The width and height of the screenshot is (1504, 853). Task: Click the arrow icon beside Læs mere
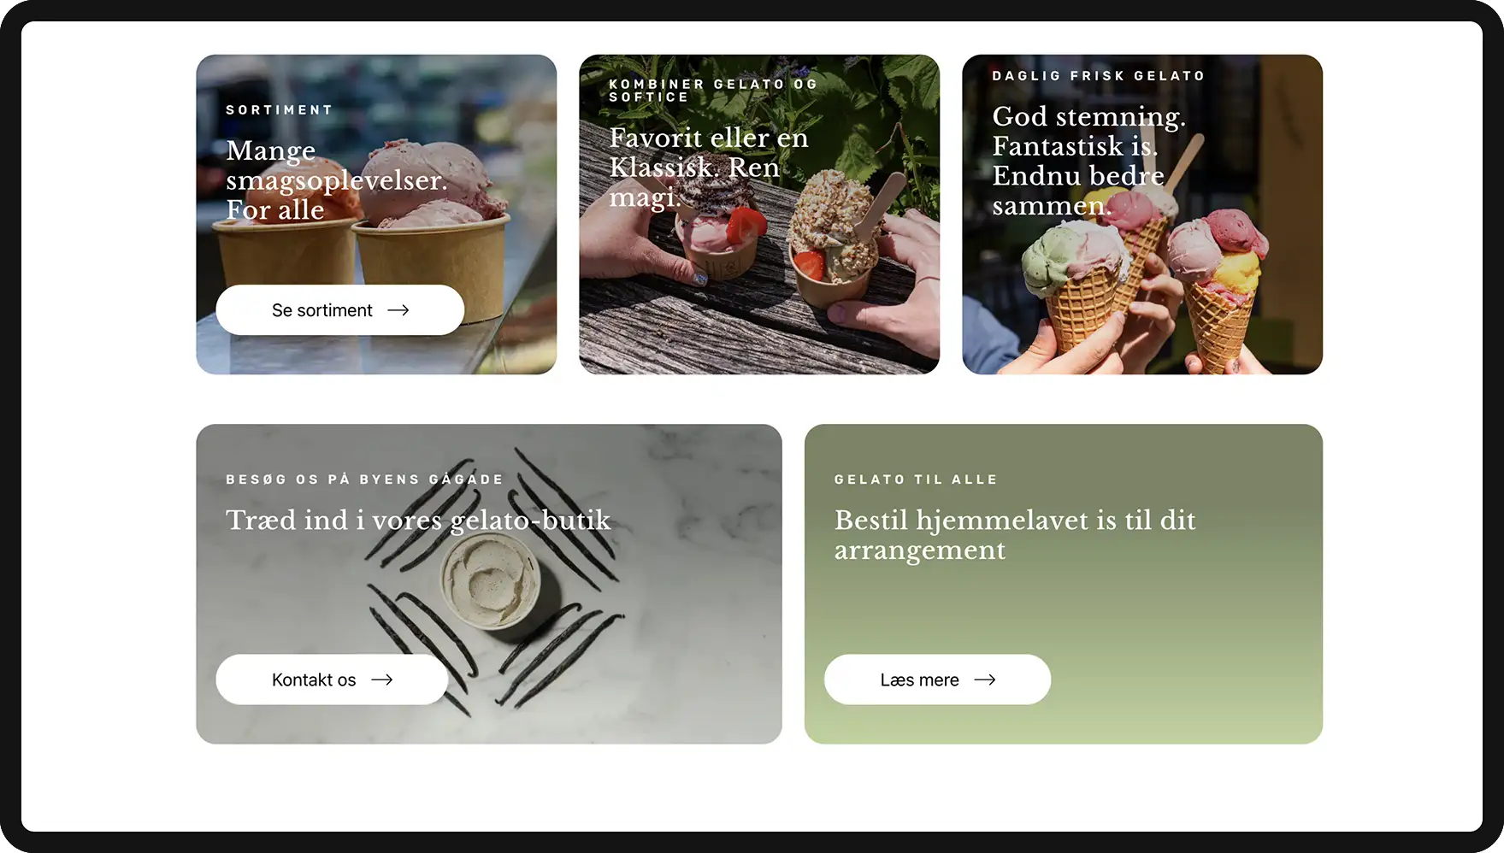coord(985,679)
